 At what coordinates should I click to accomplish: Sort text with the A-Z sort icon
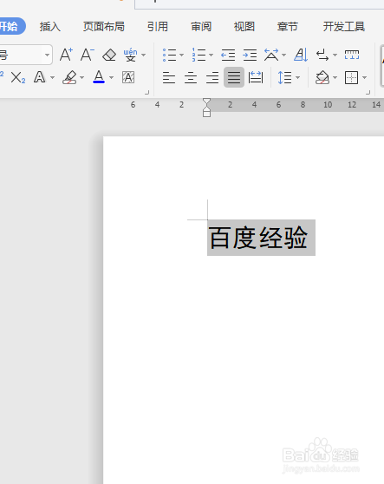(301, 55)
